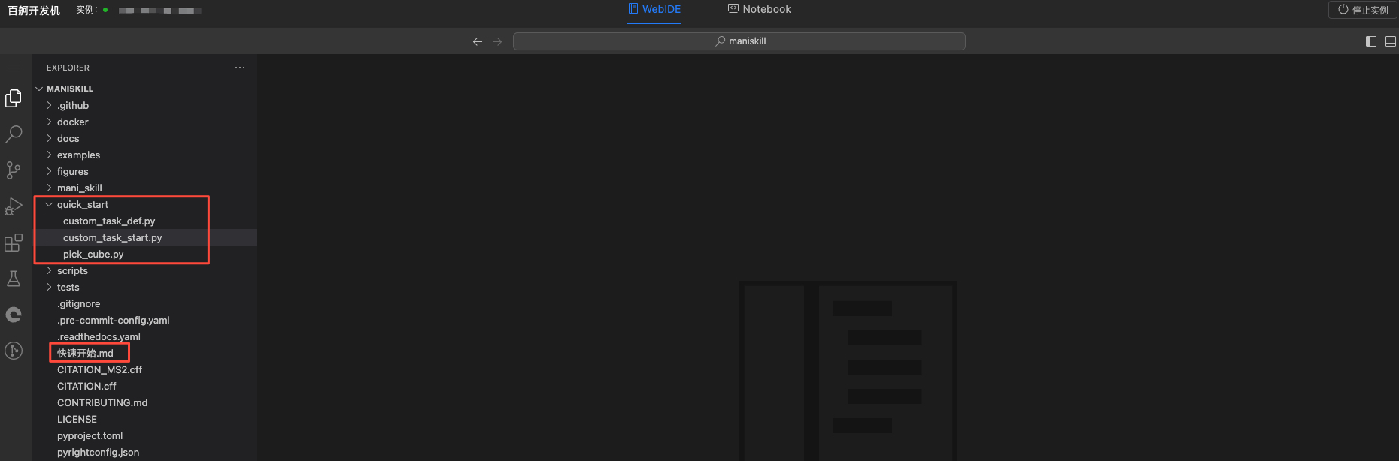The width and height of the screenshot is (1399, 461).
Task: Open the Explorer view in activity bar
Action: (x=14, y=98)
